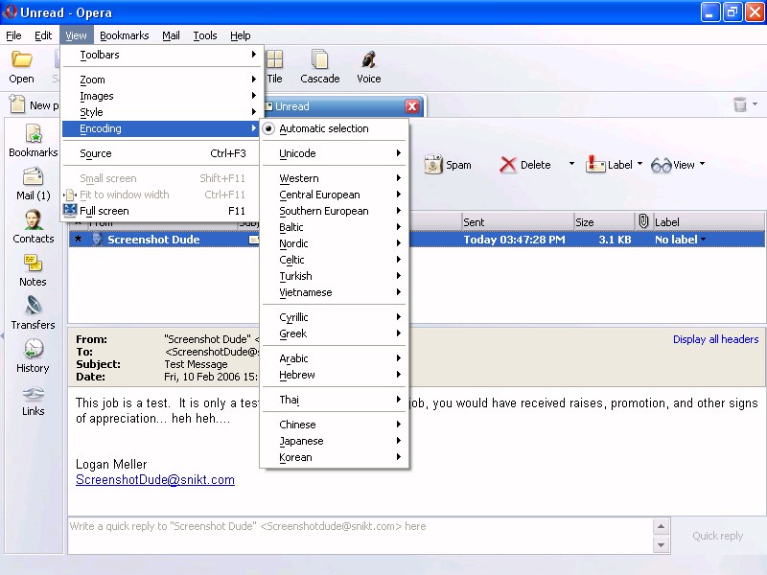767x575 pixels.
Task: Click the ScreenshotDude@snikt.com email link
Action: (x=154, y=480)
